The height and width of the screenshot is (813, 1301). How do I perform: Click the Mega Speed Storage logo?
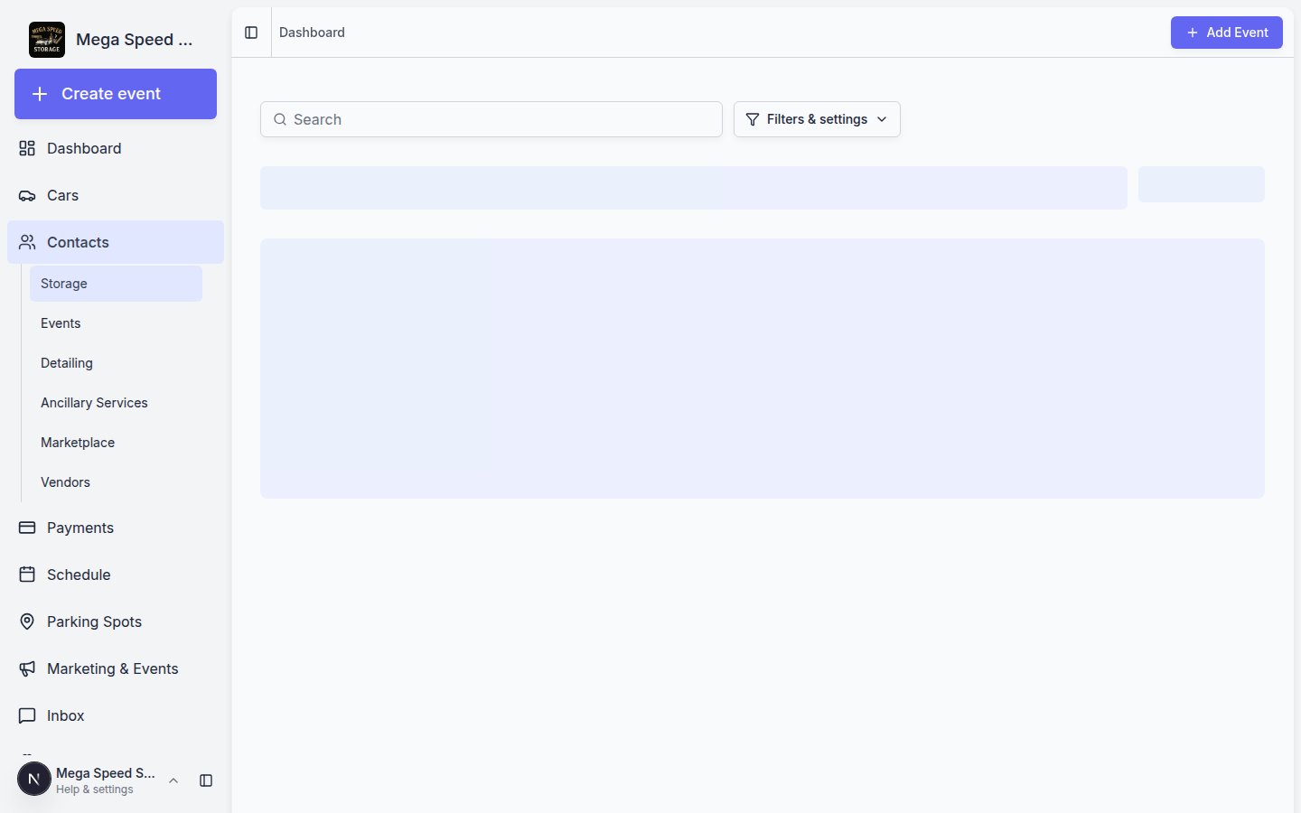pyautogui.click(x=47, y=40)
